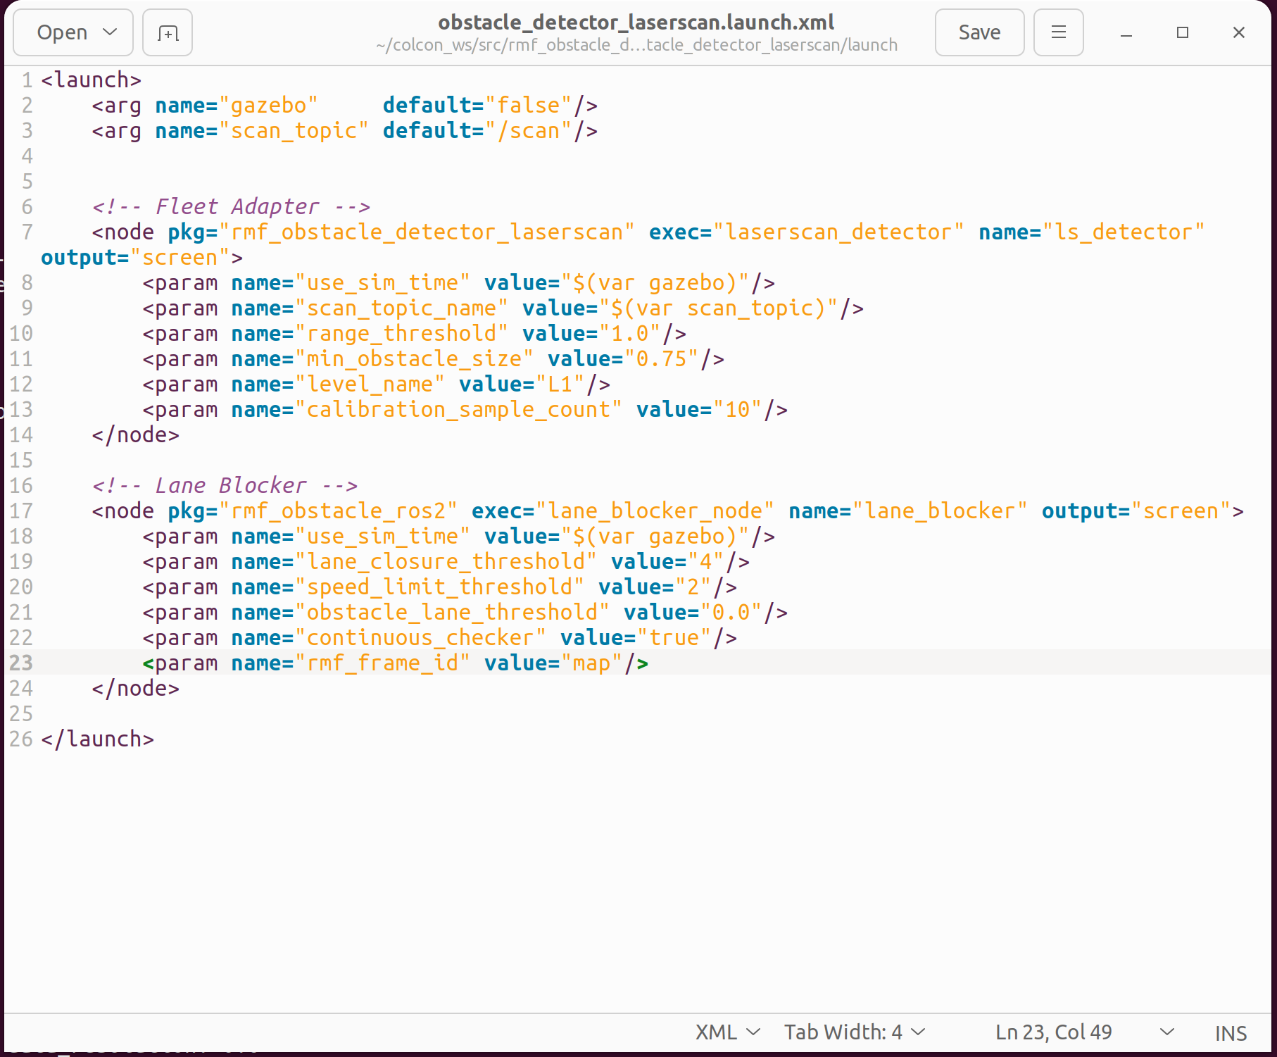The image size is (1277, 1057).
Task: Click Ln 23, Col 49 position indicator
Action: point(1053,1032)
